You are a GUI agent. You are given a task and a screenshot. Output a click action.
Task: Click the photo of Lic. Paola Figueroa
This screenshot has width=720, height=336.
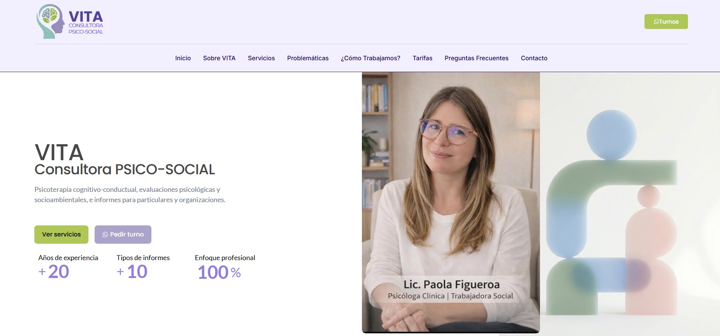pyautogui.click(x=450, y=172)
